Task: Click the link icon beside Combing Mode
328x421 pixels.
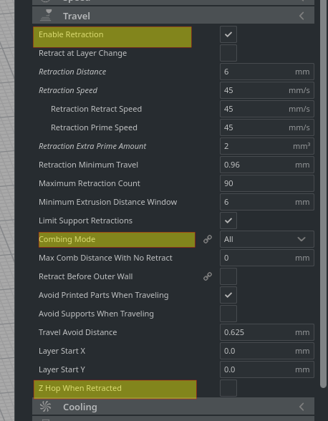Action: [208, 239]
